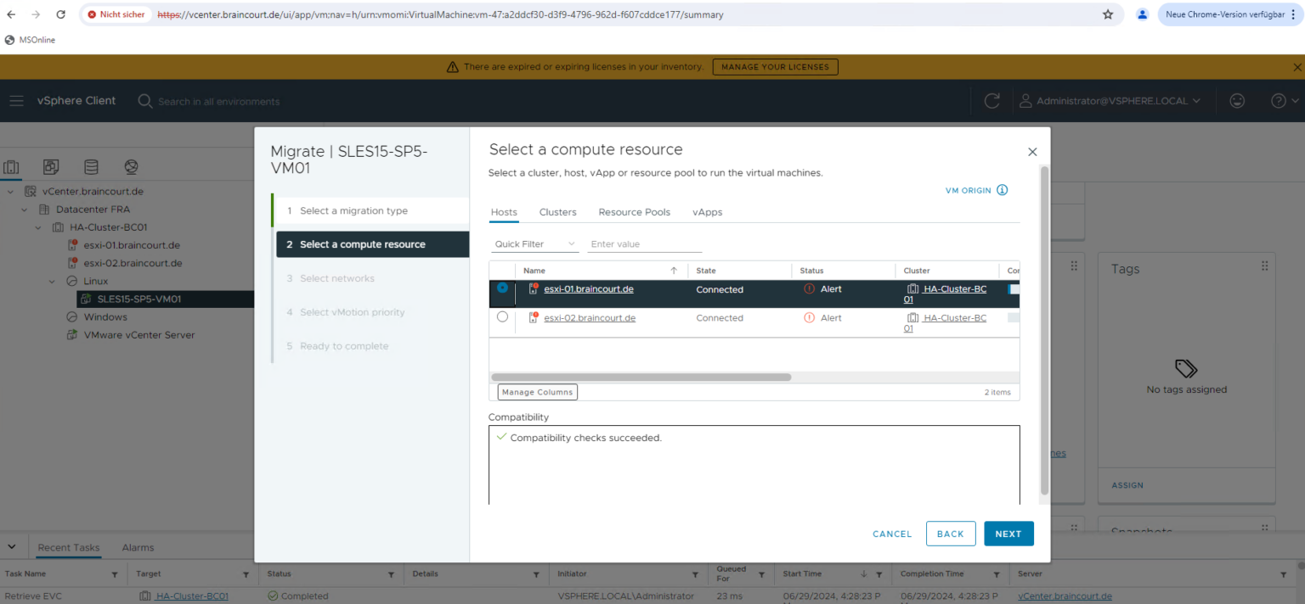
Task: Select the esxi-01.braincourt.de radio button
Action: (502, 288)
